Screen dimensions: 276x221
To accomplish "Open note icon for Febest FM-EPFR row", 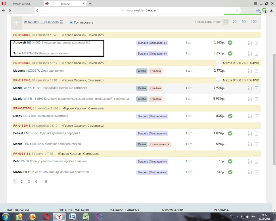I will [257, 133].
